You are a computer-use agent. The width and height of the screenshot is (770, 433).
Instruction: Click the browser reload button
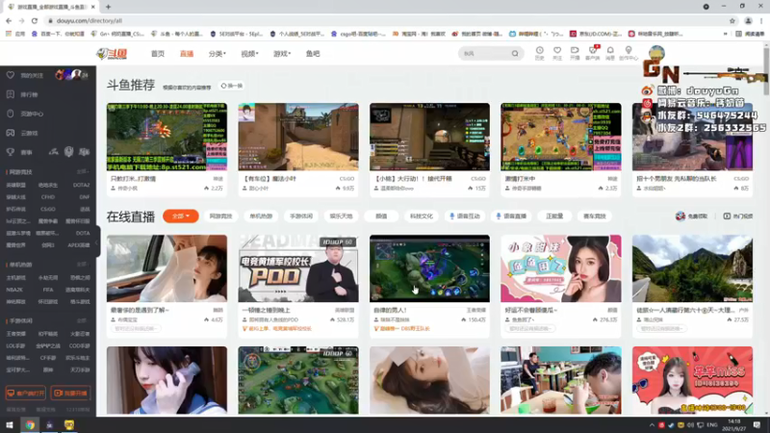(x=35, y=20)
